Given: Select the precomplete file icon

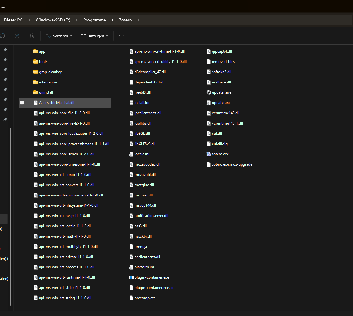Looking at the screenshot, I should (x=131, y=298).
